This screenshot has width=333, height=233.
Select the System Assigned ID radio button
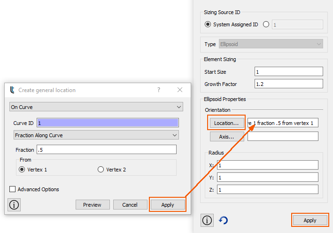pyautogui.click(x=209, y=24)
